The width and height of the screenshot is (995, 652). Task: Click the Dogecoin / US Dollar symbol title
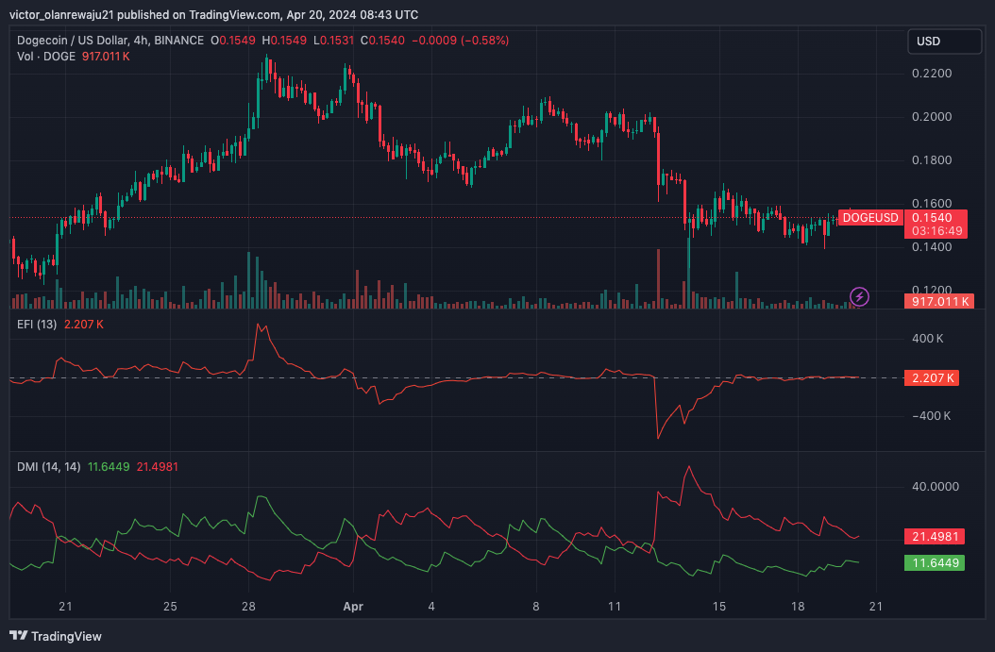110,41
